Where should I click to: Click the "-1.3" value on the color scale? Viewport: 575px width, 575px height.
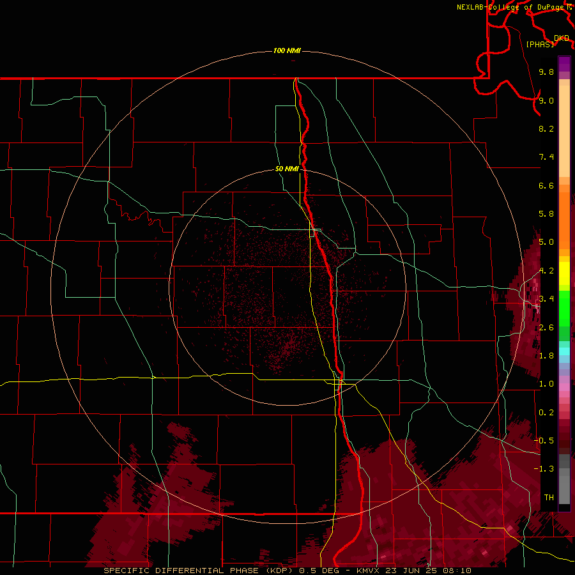click(x=544, y=469)
